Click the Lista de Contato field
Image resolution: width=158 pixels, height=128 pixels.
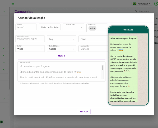[50, 27]
